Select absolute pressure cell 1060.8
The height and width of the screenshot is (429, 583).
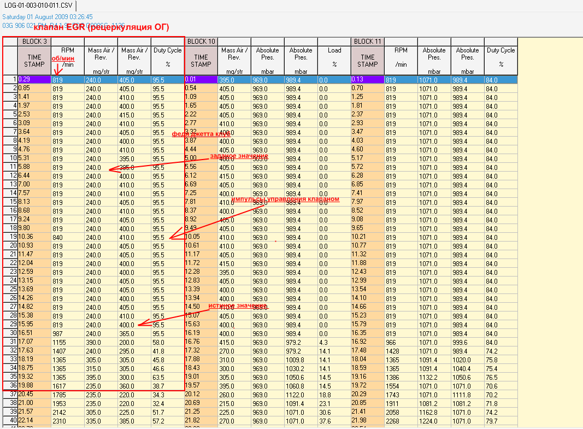click(x=301, y=386)
